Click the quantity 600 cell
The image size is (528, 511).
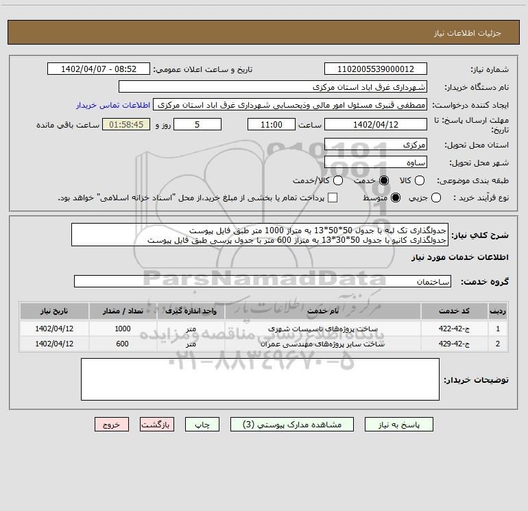[x=123, y=344]
